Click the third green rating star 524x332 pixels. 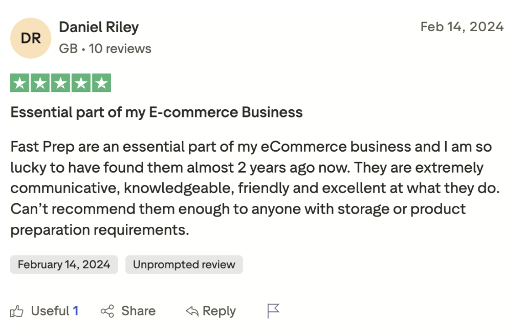60,83
